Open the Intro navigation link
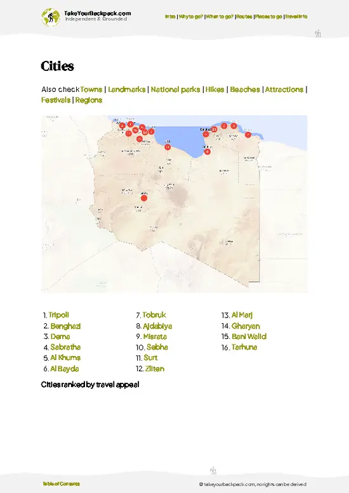 point(170,16)
